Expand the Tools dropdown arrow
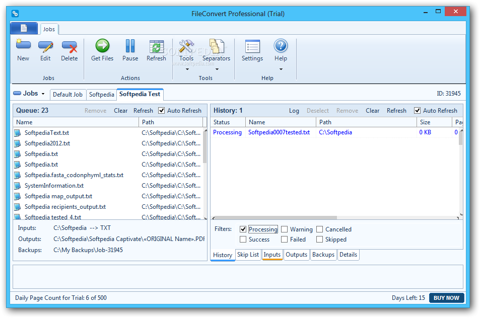The height and width of the screenshot is (318, 480). pyautogui.click(x=187, y=69)
